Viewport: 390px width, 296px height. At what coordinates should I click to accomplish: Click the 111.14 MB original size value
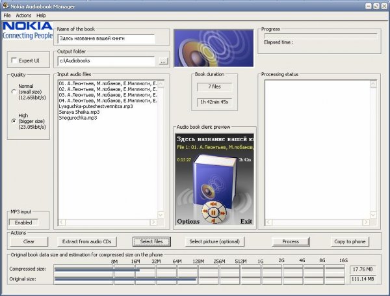[363, 279]
